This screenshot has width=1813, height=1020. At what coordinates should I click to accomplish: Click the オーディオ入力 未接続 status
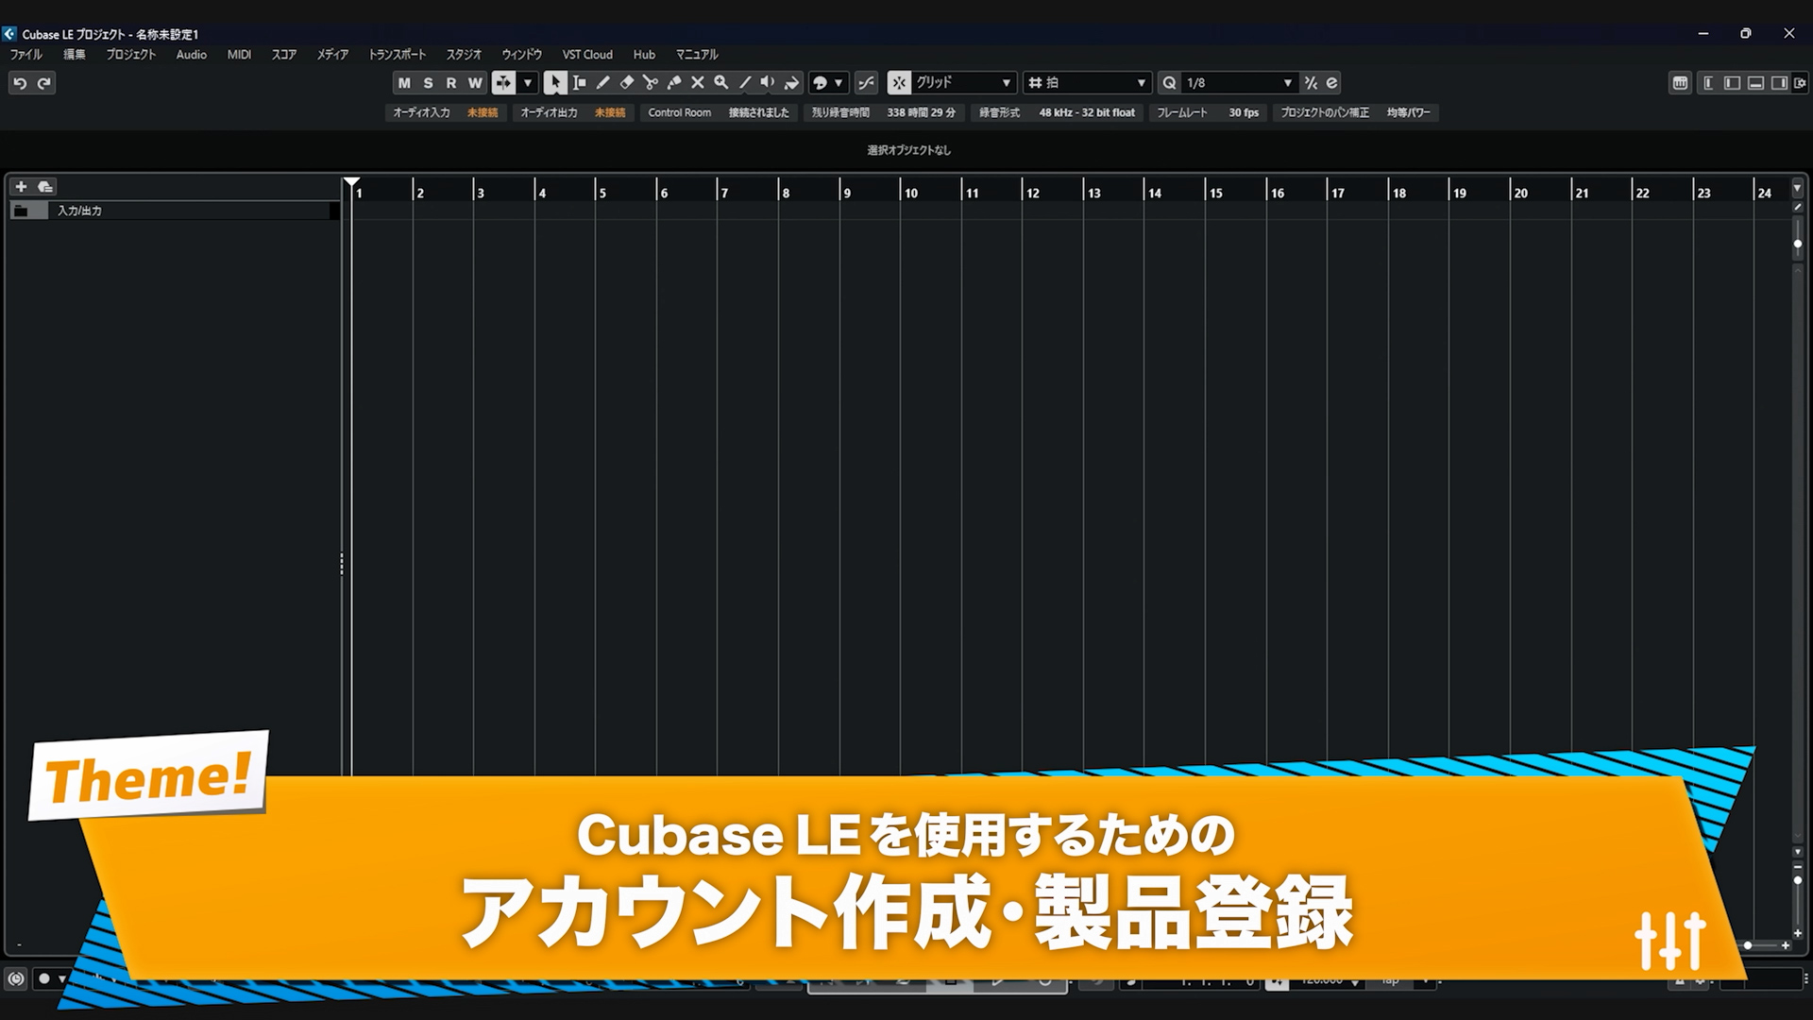click(x=446, y=112)
